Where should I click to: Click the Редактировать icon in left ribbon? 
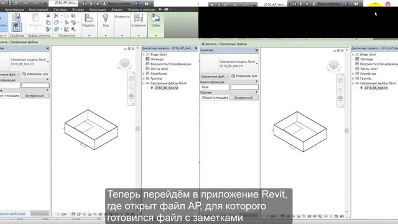coord(89,18)
